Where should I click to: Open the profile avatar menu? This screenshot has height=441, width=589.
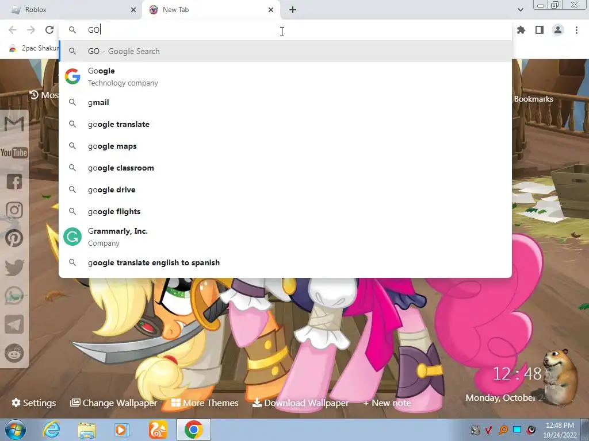(x=558, y=30)
